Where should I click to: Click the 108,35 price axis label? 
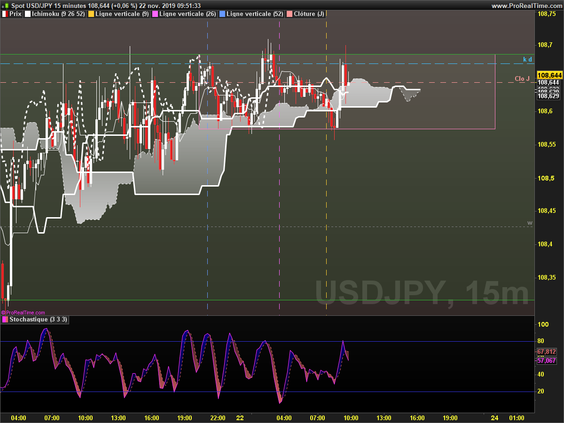tap(547, 277)
